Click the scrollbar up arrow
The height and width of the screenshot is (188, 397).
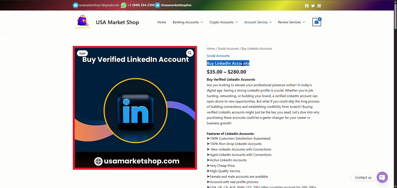click(395, 2)
